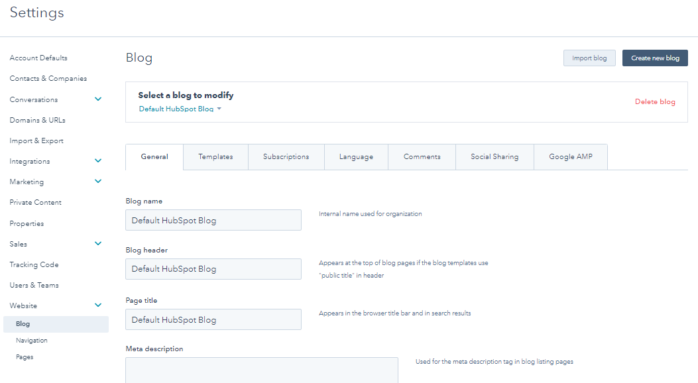
Task: Click the Create new blog button
Action: 655,58
